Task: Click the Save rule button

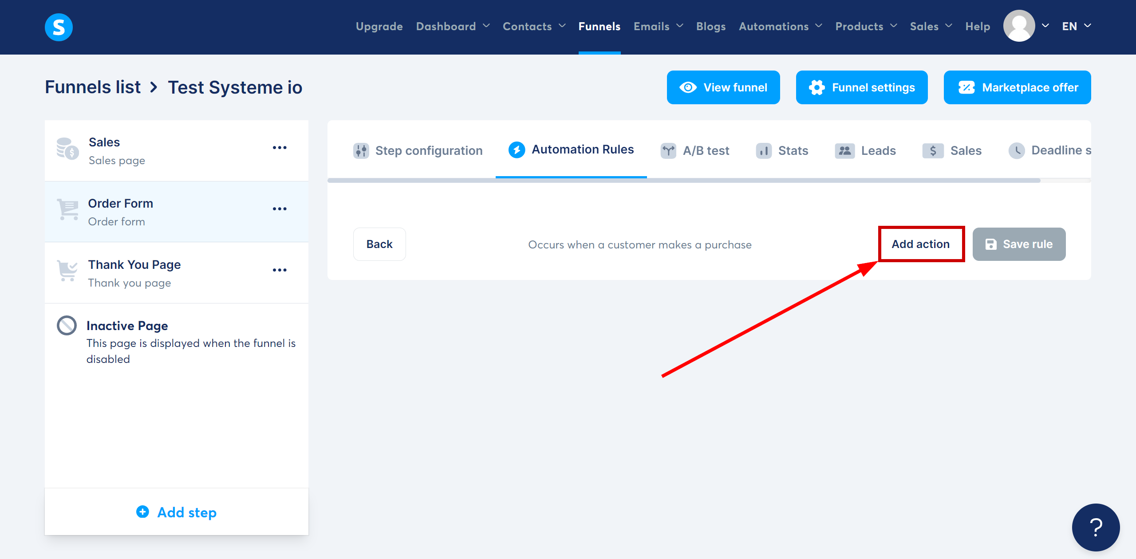Action: pyautogui.click(x=1018, y=244)
